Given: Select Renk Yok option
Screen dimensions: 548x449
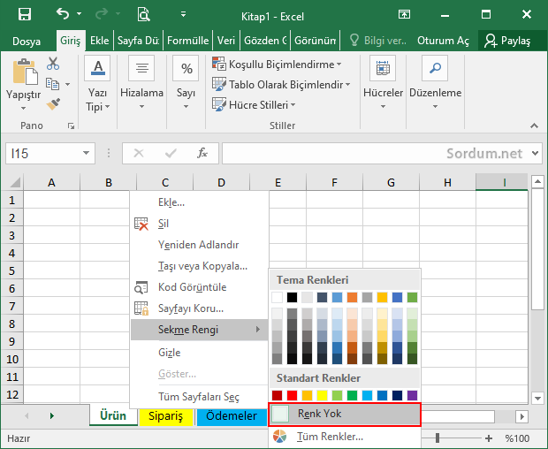Looking at the screenshot, I should pyautogui.click(x=345, y=414).
